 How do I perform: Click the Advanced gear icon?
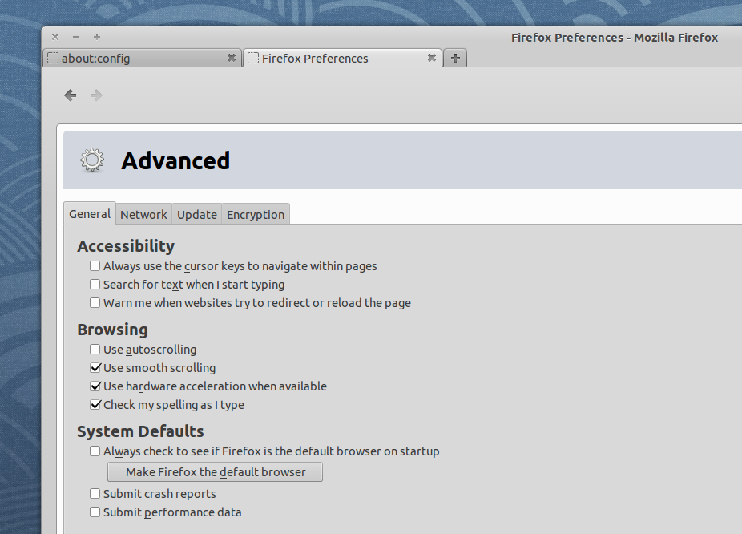coord(92,160)
